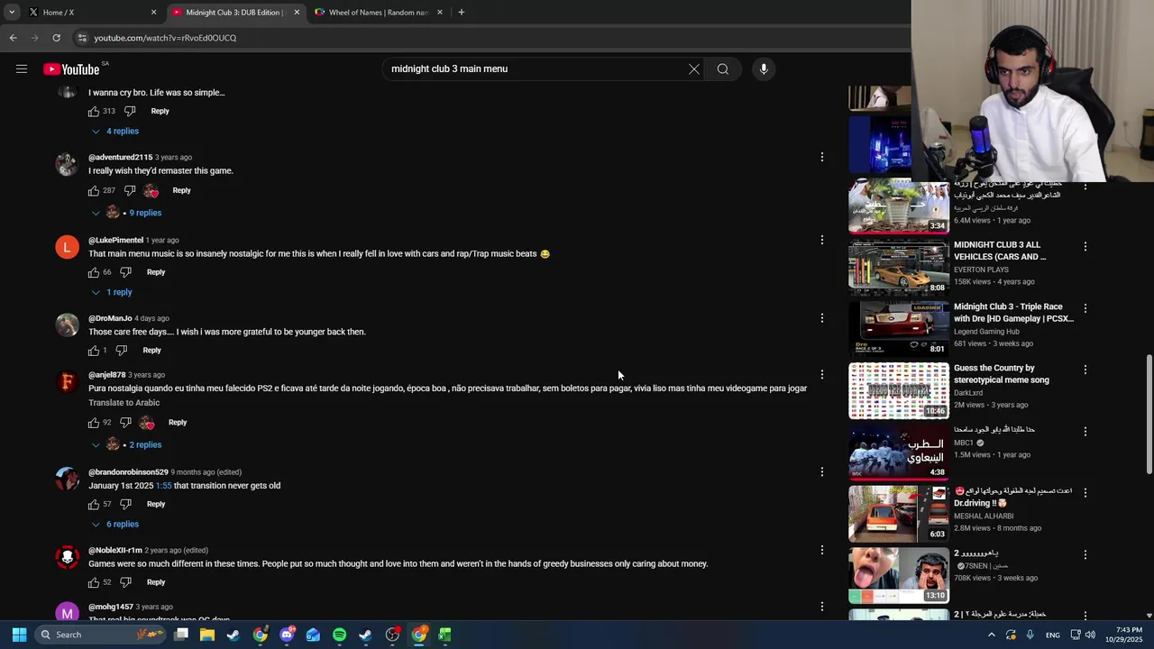
Task: Dislike the comment by @adventured2115
Action: tap(130, 190)
